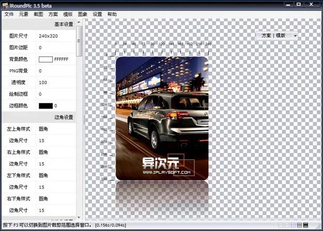Open the 元素 menu
The image size is (323, 231).
click(x=23, y=14)
